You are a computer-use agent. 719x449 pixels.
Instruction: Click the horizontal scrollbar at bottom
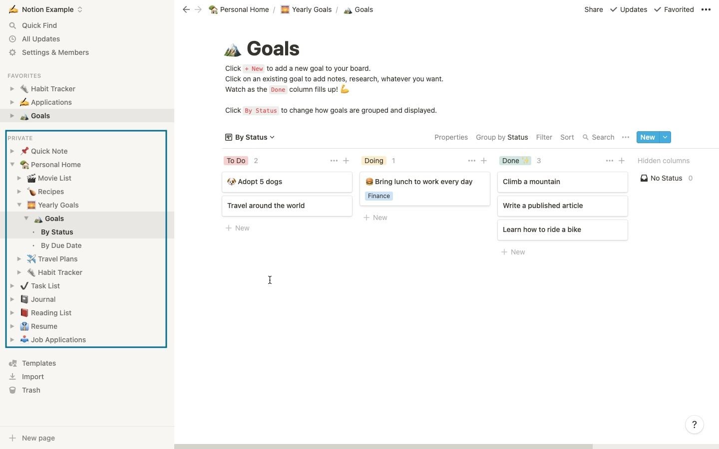pyautogui.click(x=383, y=446)
